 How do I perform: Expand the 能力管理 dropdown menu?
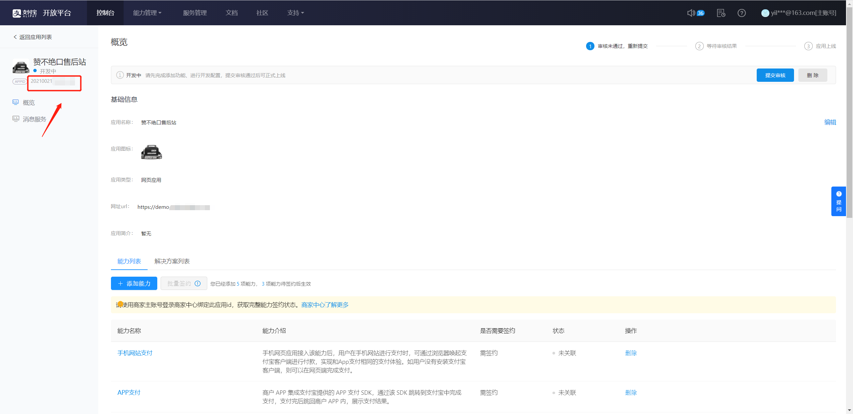pyautogui.click(x=147, y=13)
